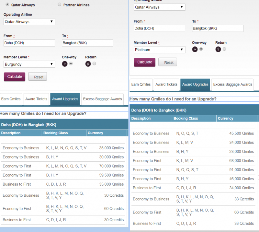Click Reset below the Platinum member level
The image size is (259, 232).
[x=168, y=62]
